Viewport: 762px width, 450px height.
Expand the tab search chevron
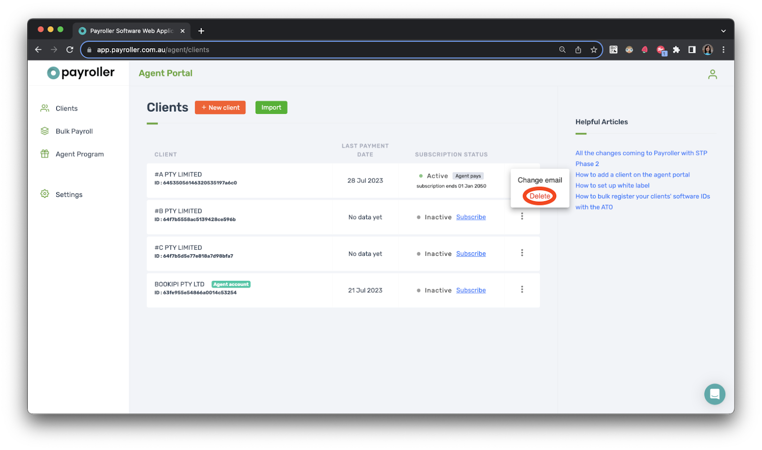(723, 31)
